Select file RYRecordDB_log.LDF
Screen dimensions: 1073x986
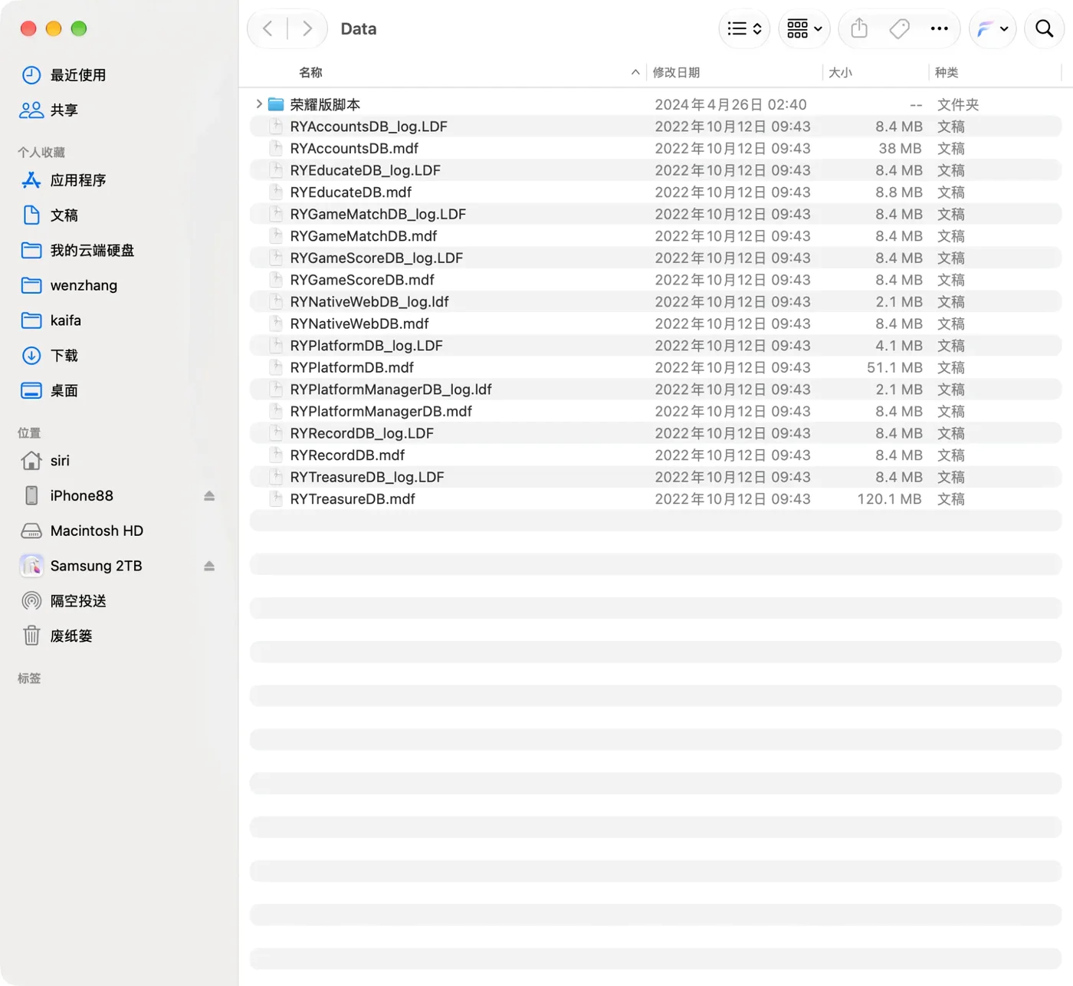pos(655,433)
